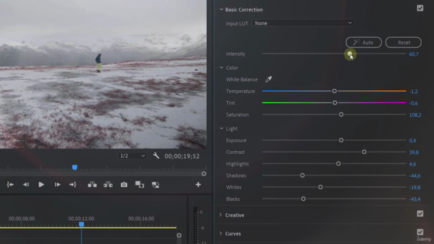Click the Auto correction button
The height and width of the screenshot is (244, 434).
click(363, 42)
